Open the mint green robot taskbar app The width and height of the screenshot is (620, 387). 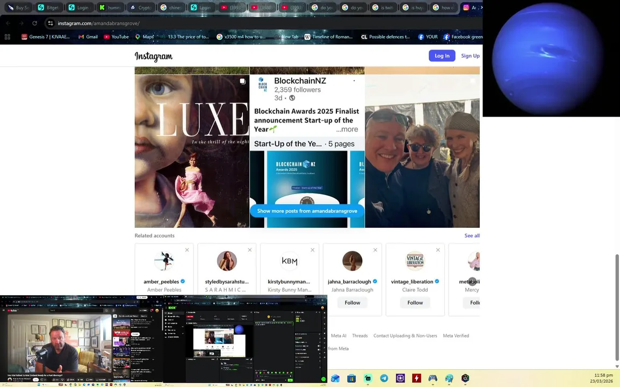click(367, 378)
